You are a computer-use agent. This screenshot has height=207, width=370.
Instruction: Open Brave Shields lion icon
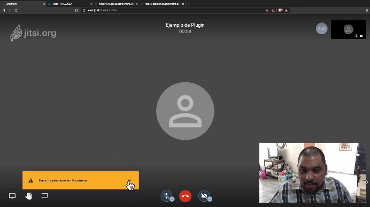tap(280, 10)
